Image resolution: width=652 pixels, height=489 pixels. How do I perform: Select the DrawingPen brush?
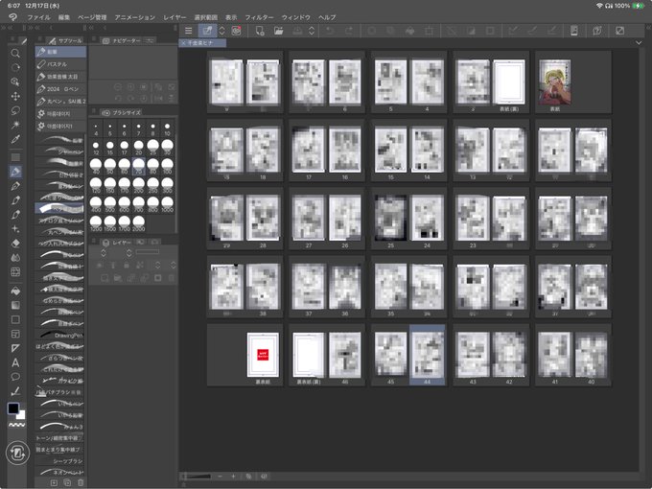click(x=60, y=335)
